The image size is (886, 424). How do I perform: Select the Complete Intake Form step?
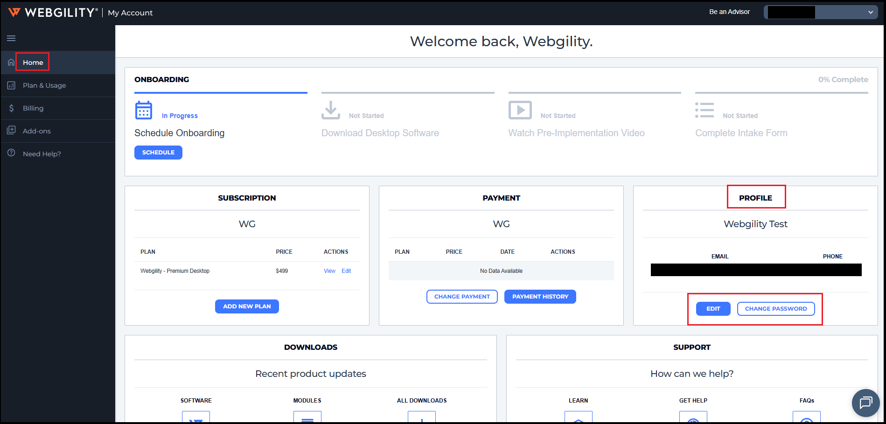(x=741, y=133)
